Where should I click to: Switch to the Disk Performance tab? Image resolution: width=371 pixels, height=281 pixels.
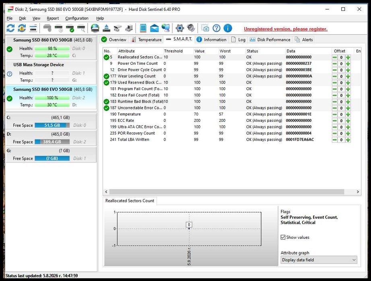pyautogui.click(x=270, y=40)
